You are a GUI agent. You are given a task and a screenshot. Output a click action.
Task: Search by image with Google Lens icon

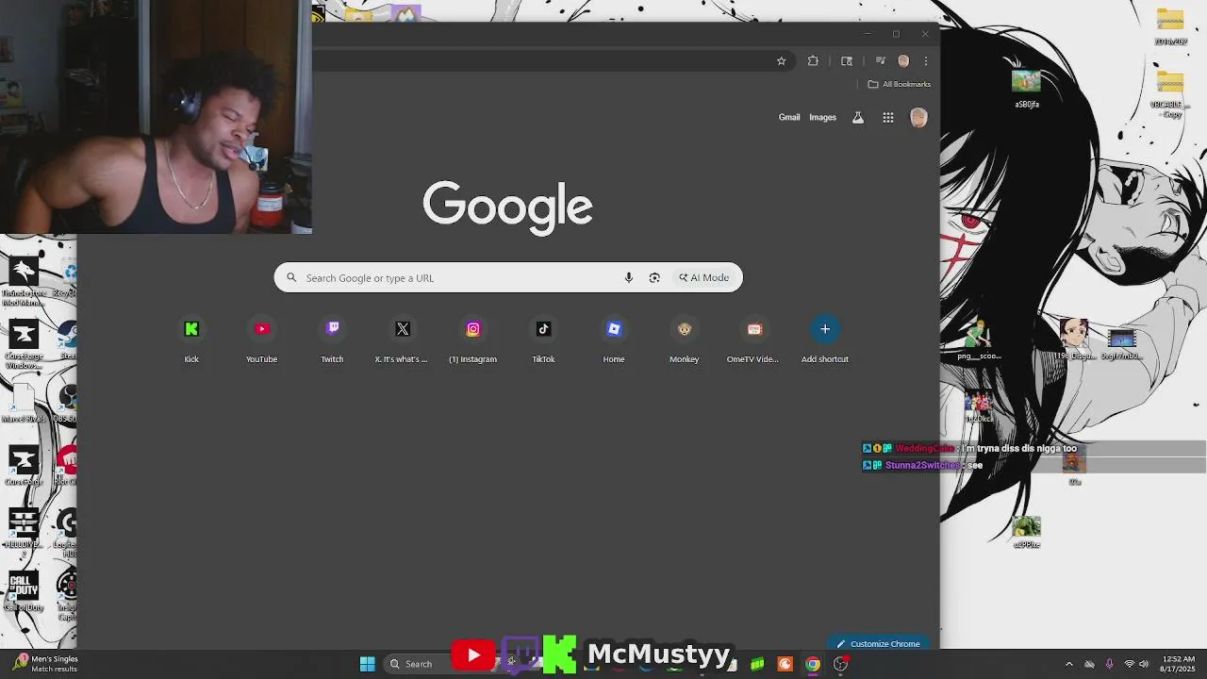pyautogui.click(x=654, y=277)
